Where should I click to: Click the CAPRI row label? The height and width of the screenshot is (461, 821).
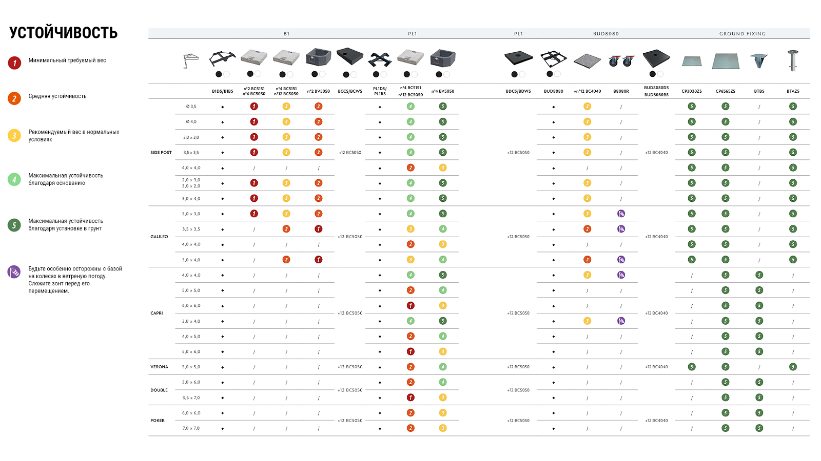tap(157, 313)
